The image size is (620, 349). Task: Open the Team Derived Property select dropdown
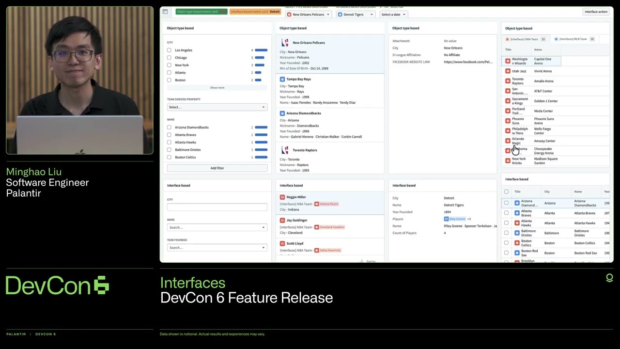pos(217,107)
